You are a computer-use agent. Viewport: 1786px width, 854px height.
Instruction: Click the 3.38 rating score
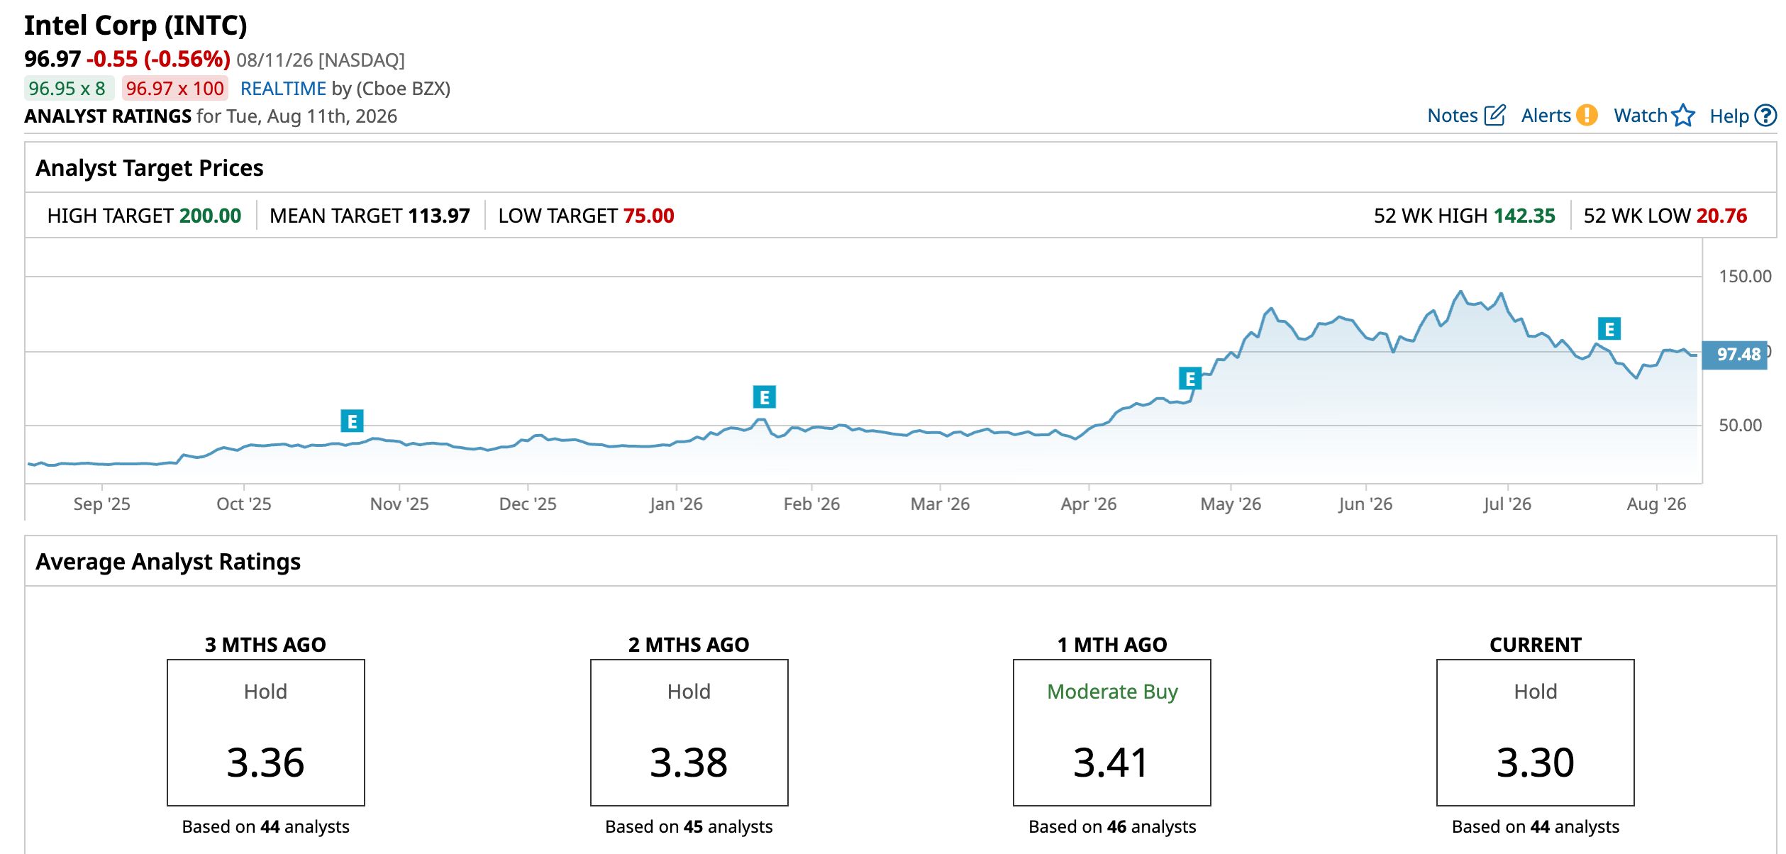[x=689, y=762]
